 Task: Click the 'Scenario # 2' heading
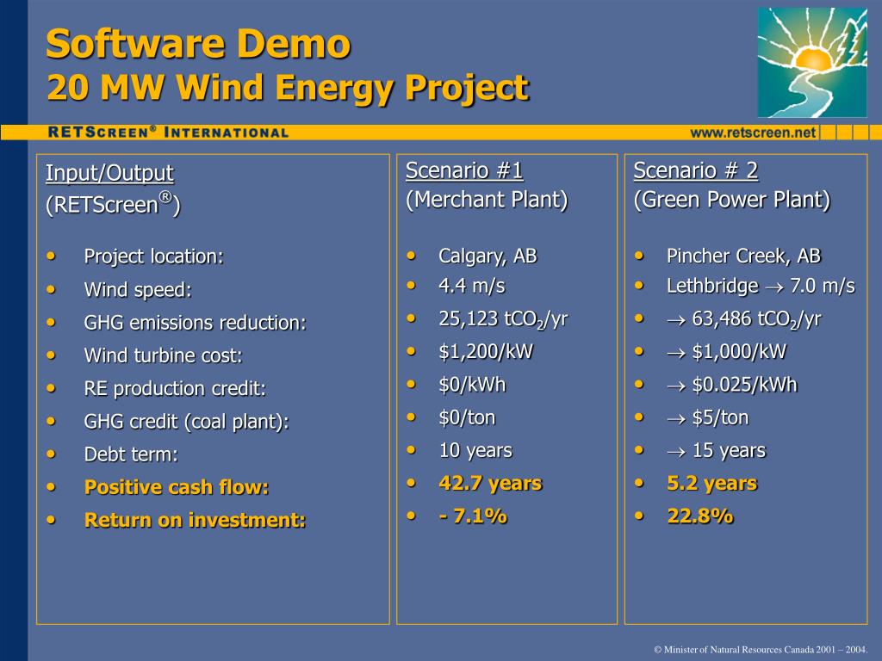(x=696, y=170)
